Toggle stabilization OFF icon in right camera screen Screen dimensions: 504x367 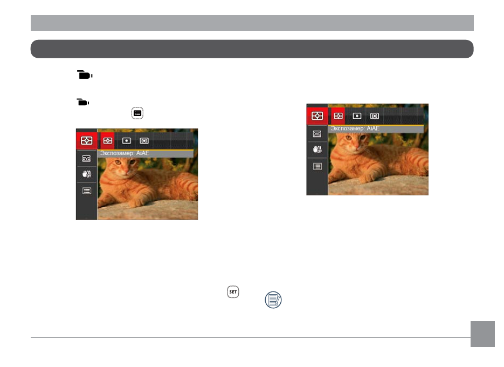pyautogui.click(x=317, y=149)
